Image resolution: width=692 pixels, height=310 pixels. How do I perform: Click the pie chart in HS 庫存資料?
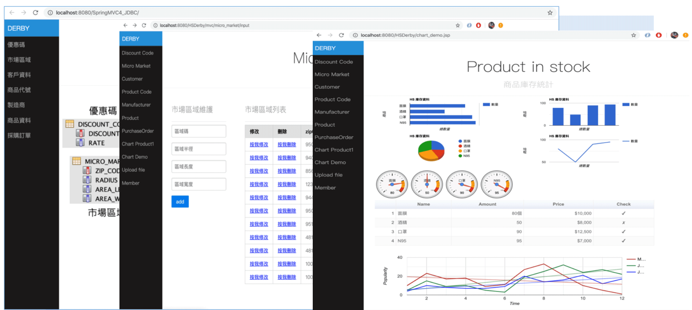[431, 150]
